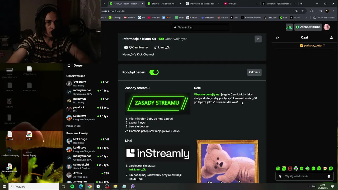Click the ZASADY STREAMU neon banner image
The height and width of the screenshot is (190, 338).
coord(158,103)
